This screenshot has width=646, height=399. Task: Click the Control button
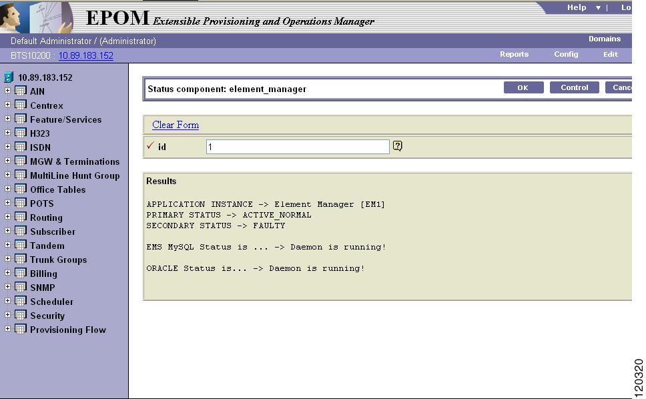(574, 87)
